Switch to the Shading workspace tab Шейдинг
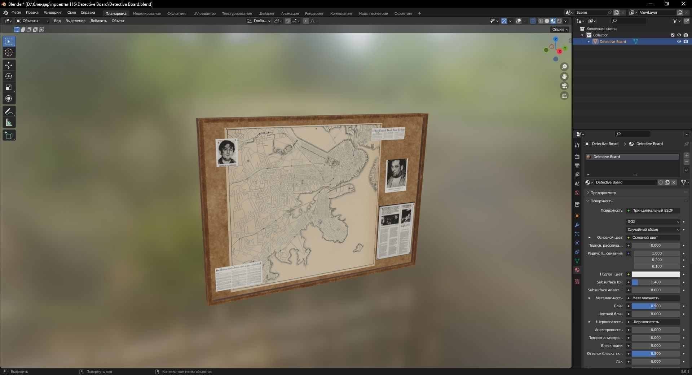Viewport: 692px width, 375px height. pyautogui.click(x=266, y=14)
